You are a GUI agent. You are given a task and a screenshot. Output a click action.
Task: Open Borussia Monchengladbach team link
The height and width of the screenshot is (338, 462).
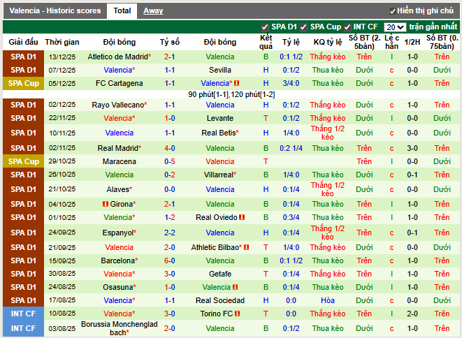coord(119,328)
